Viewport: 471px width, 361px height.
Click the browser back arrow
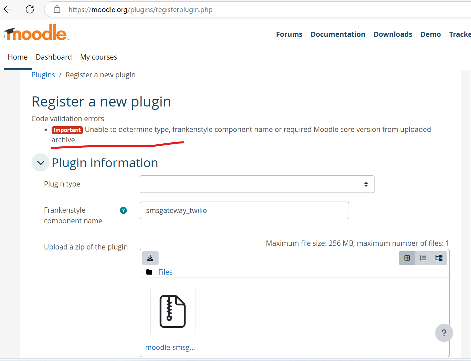tap(8, 9)
